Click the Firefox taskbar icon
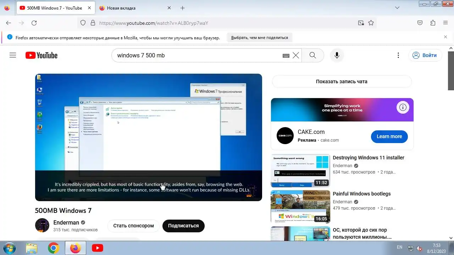This screenshot has width=454, height=255. click(x=75, y=248)
